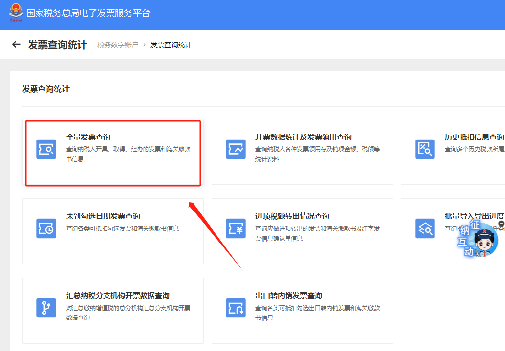Click the 批量导入导出进度 search icon
505x351 pixels.
tap(425, 228)
